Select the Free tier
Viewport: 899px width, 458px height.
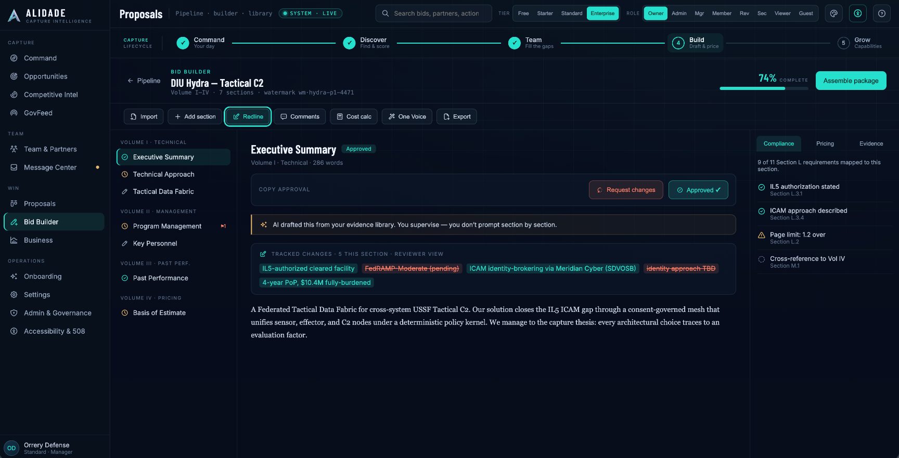pyautogui.click(x=523, y=14)
